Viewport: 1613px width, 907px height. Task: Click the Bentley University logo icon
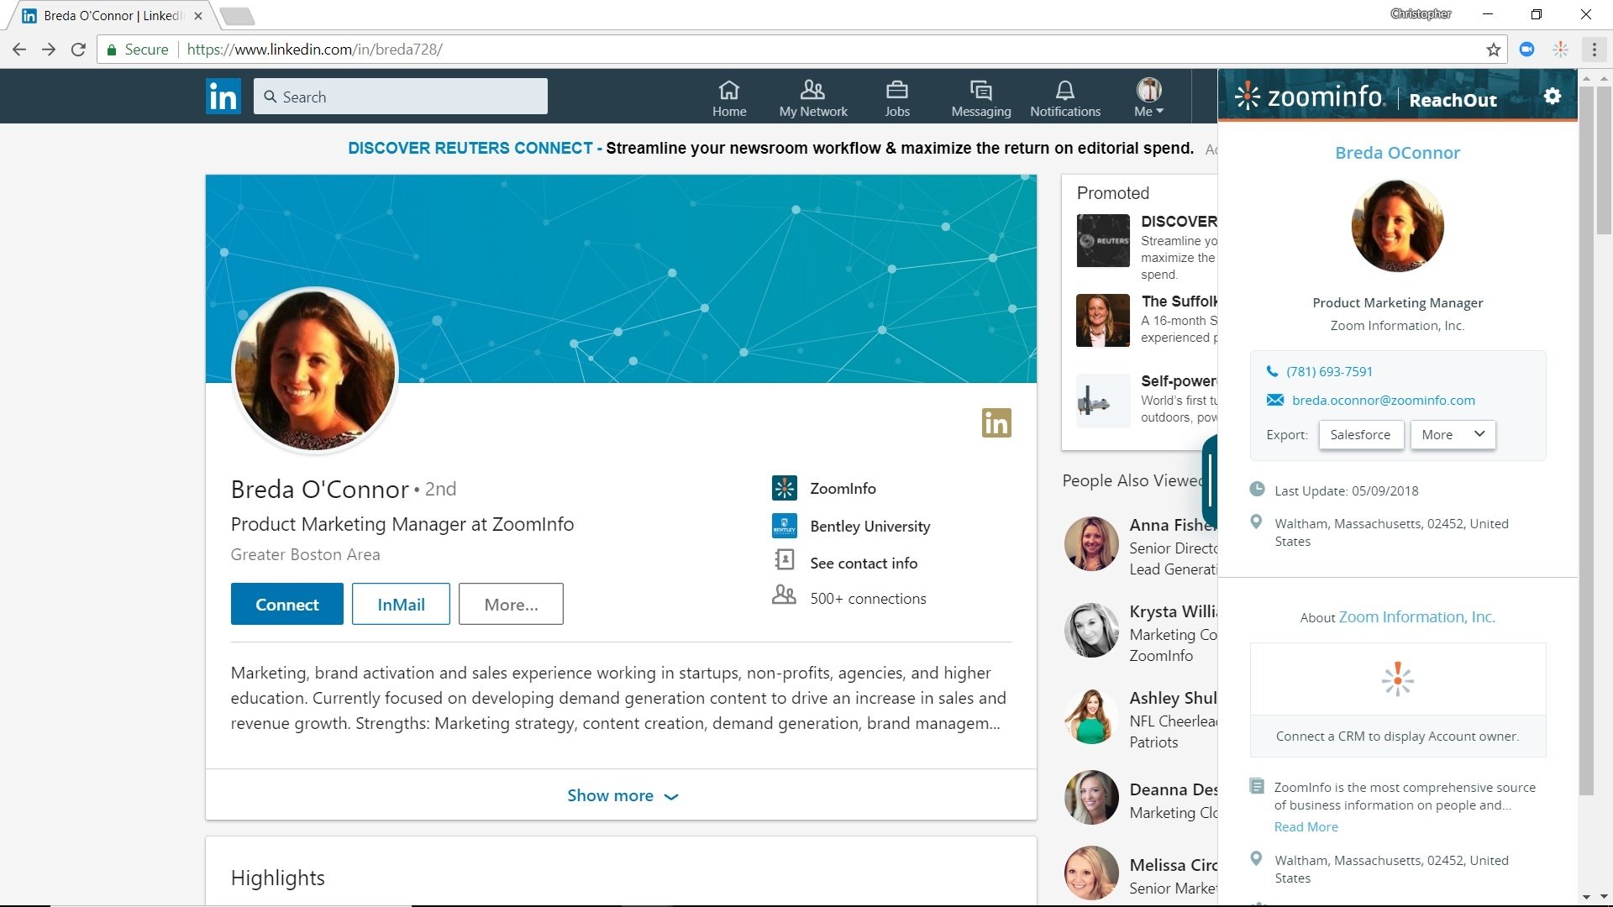(x=784, y=526)
